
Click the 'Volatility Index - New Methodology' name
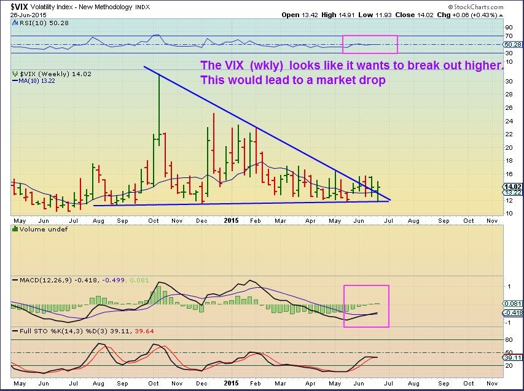click(x=81, y=7)
